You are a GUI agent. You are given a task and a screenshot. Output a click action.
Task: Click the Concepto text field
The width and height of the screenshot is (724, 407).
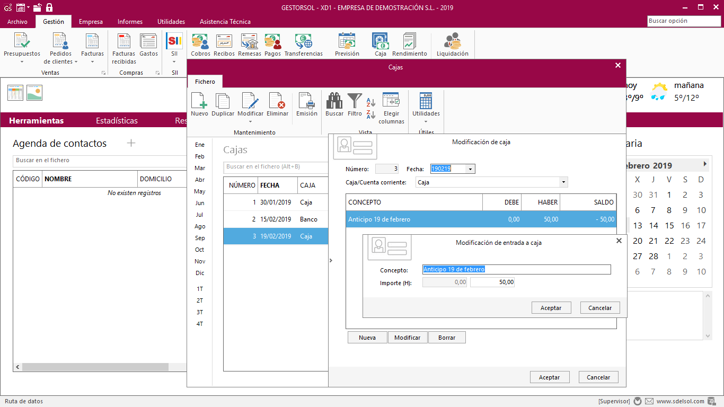[x=516, y=270]
